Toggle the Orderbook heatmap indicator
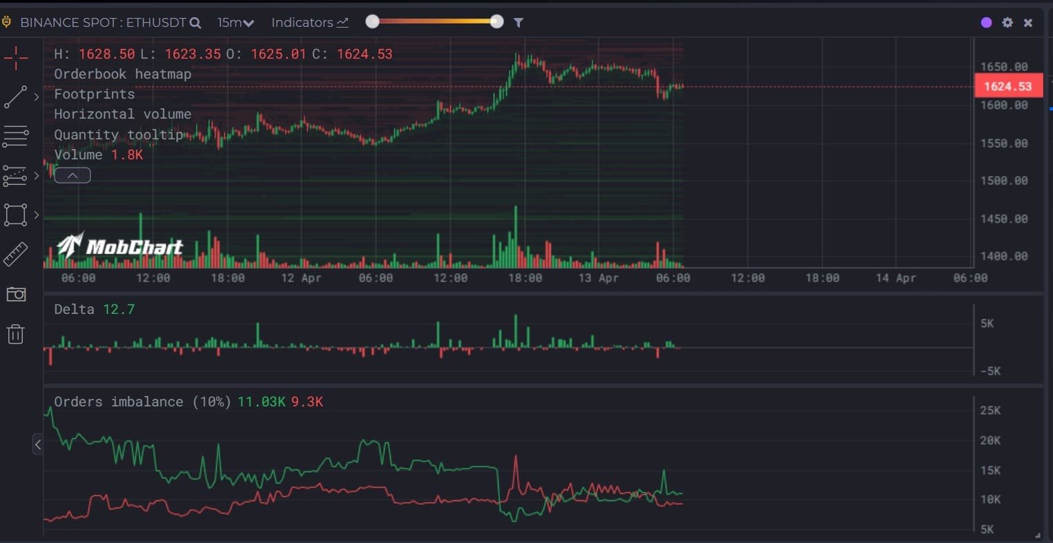Viewport: 1053px width, 543px height. 122,74
